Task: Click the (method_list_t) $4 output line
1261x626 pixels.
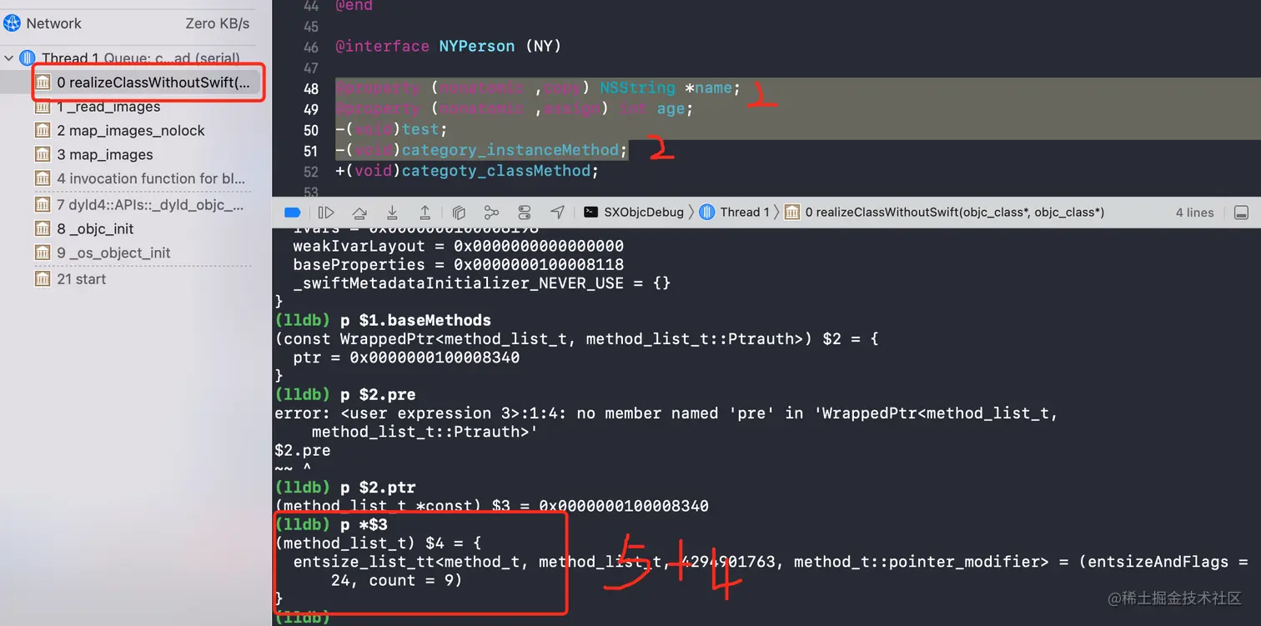Action: point(378,543)
